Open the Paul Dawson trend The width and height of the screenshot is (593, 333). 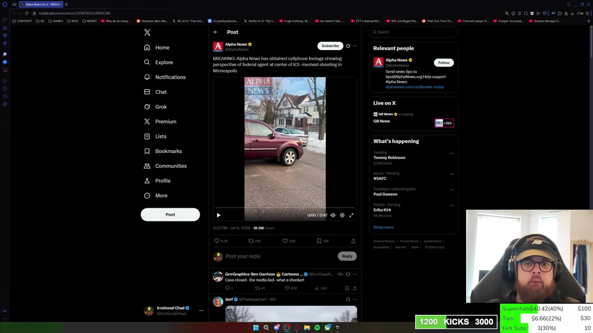(385, 194)
